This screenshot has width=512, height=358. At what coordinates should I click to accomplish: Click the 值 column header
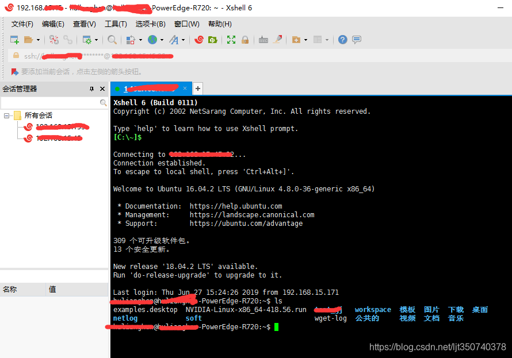(x=77, y=289)
